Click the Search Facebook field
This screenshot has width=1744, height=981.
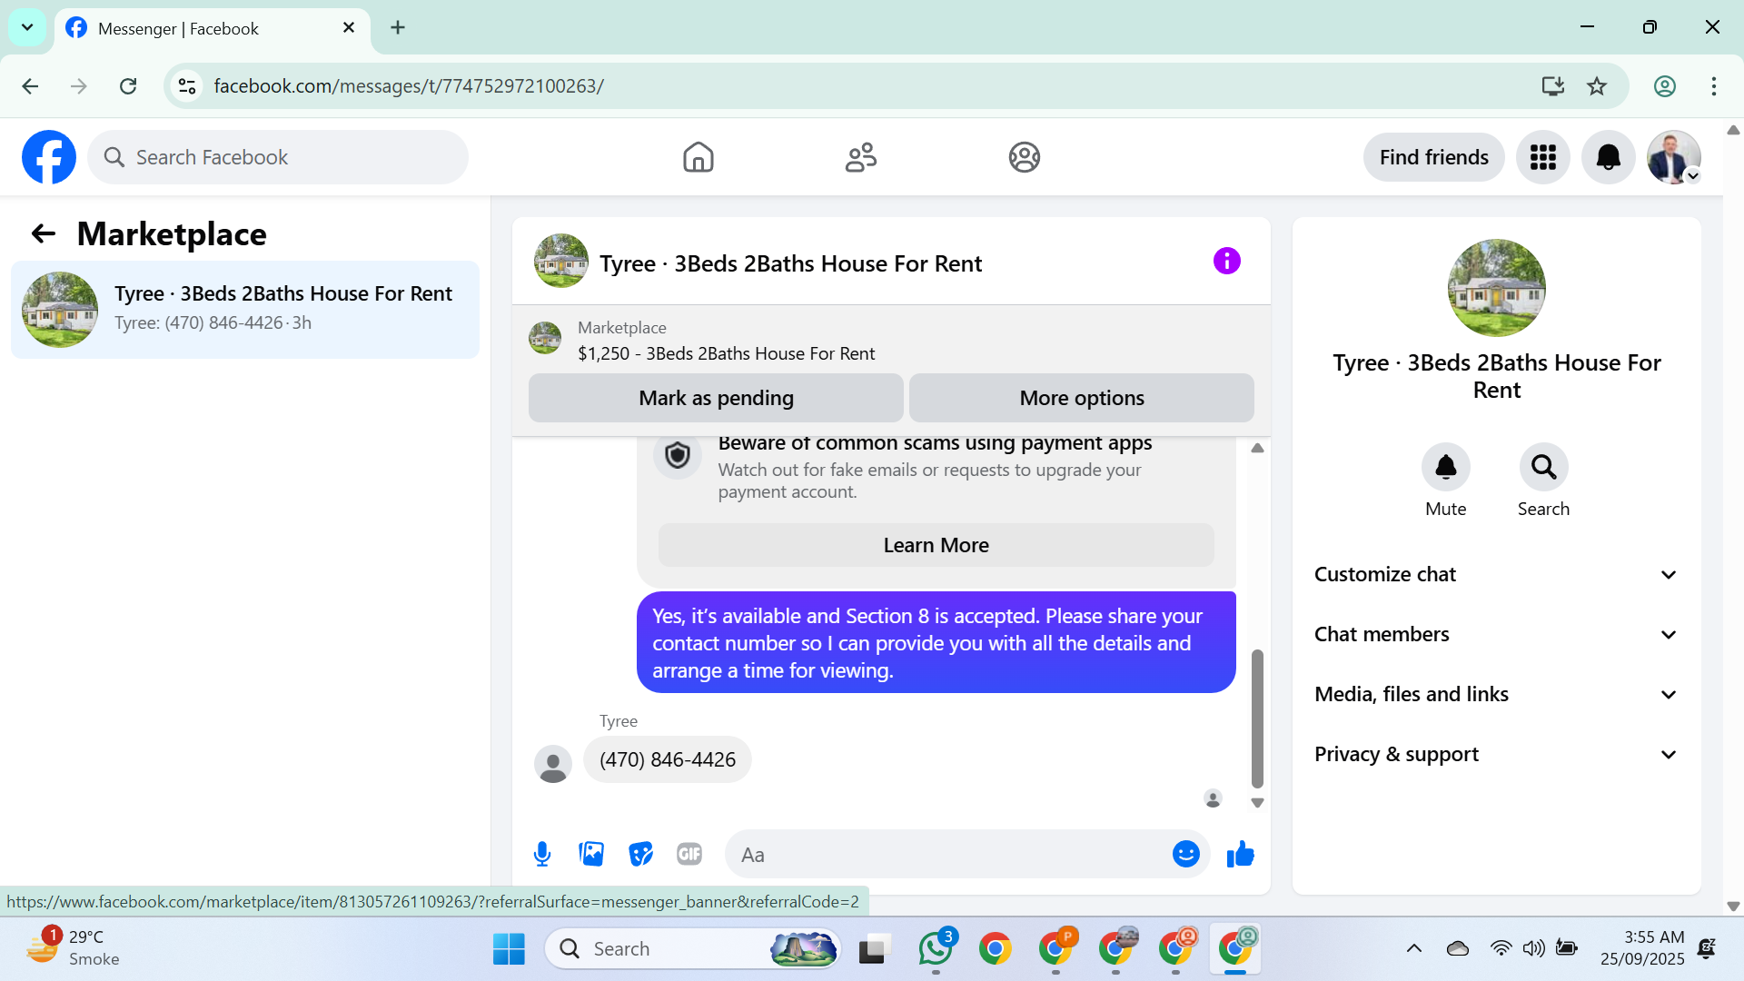[x=278, y=157]
